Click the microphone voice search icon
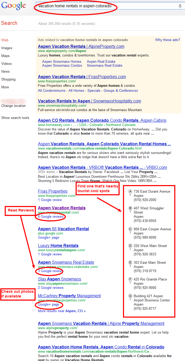Viewport: 185px width, 361px height. (x=180, y=6)
